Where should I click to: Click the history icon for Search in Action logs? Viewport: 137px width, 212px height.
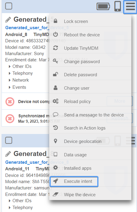coord(55,128)
